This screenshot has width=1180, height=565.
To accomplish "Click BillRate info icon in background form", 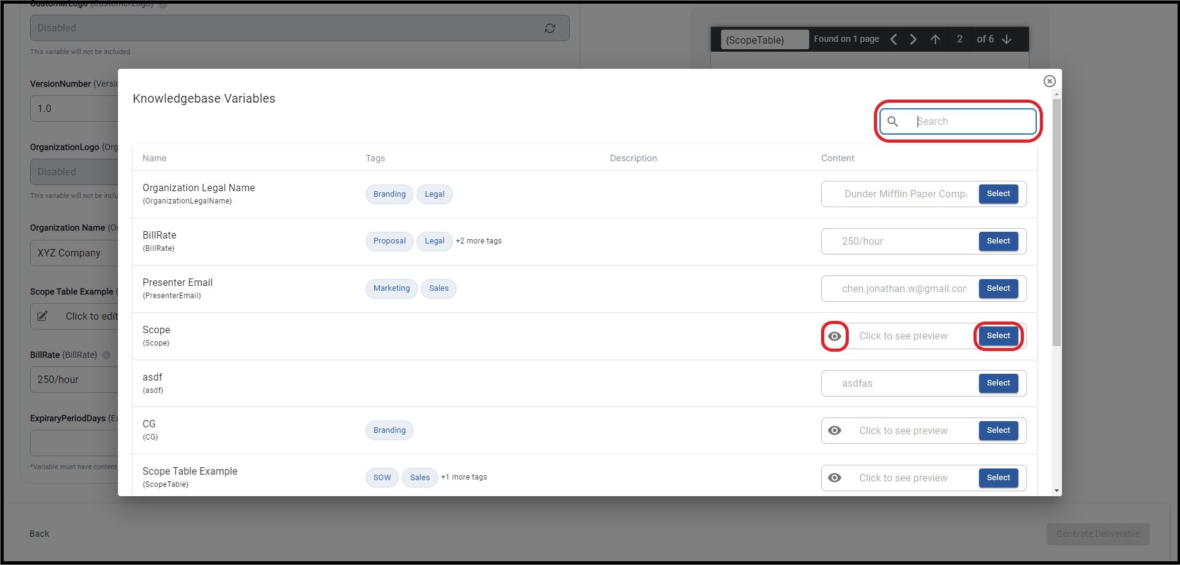I will tap(106, 355).
